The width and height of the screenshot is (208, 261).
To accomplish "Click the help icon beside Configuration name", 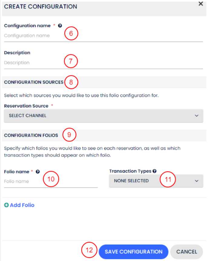I will click(60, 25).
